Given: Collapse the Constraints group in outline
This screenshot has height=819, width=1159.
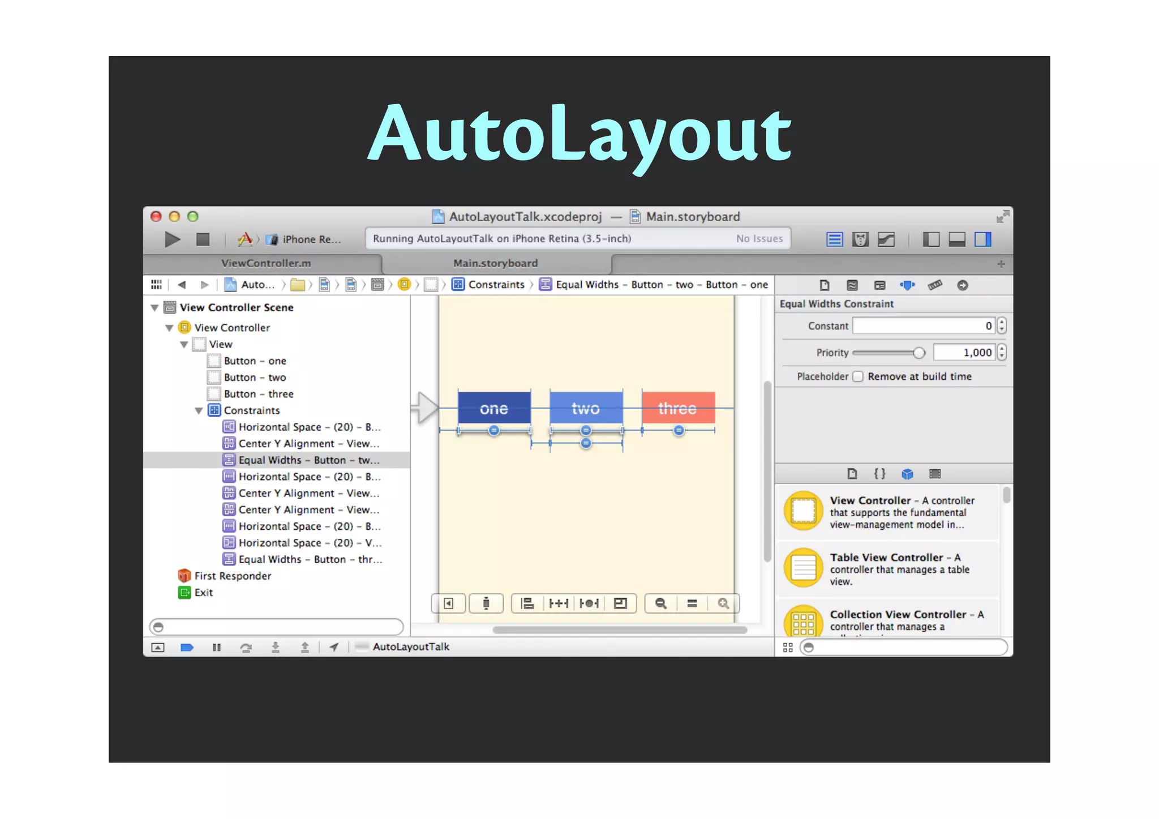Looking at the screenshot, I should point(199,411).
